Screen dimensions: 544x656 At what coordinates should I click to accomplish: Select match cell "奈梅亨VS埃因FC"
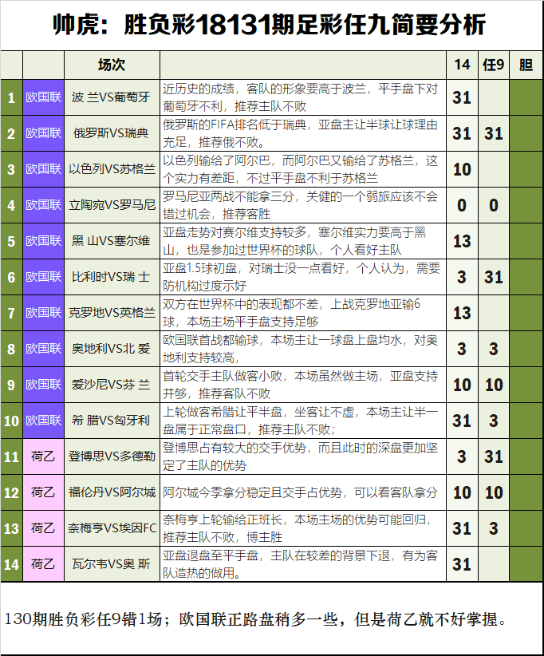[x=112, y=528]
